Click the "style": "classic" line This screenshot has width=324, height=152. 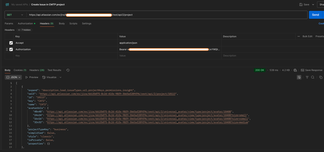pyautogui.click(x=41, y=136)
